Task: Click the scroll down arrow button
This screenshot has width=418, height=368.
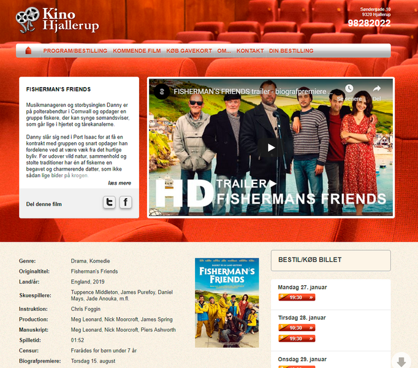Action: pyautogui.click(x=401, y=362)
